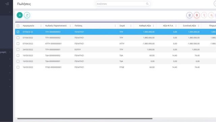Check the ΤΔΑ-0000000001 row checkbox
This screenshot has width=216, height=122.
coord(18,61)
